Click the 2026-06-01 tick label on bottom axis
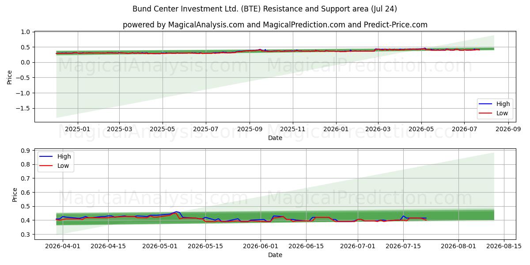 click(x=261, y=246)
